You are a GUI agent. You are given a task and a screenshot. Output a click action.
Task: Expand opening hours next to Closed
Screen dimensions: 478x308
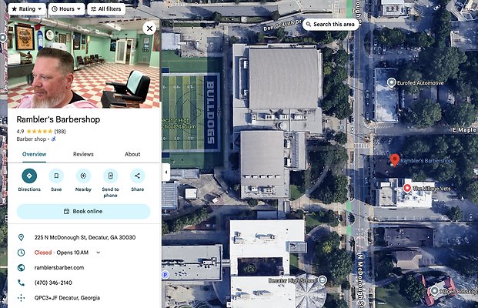(99, 252)
